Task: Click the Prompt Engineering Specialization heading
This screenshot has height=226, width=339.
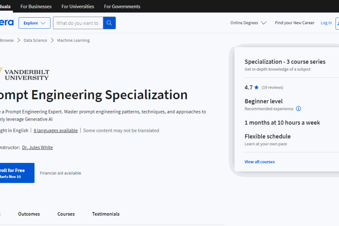Action: [x=94, y=95]
